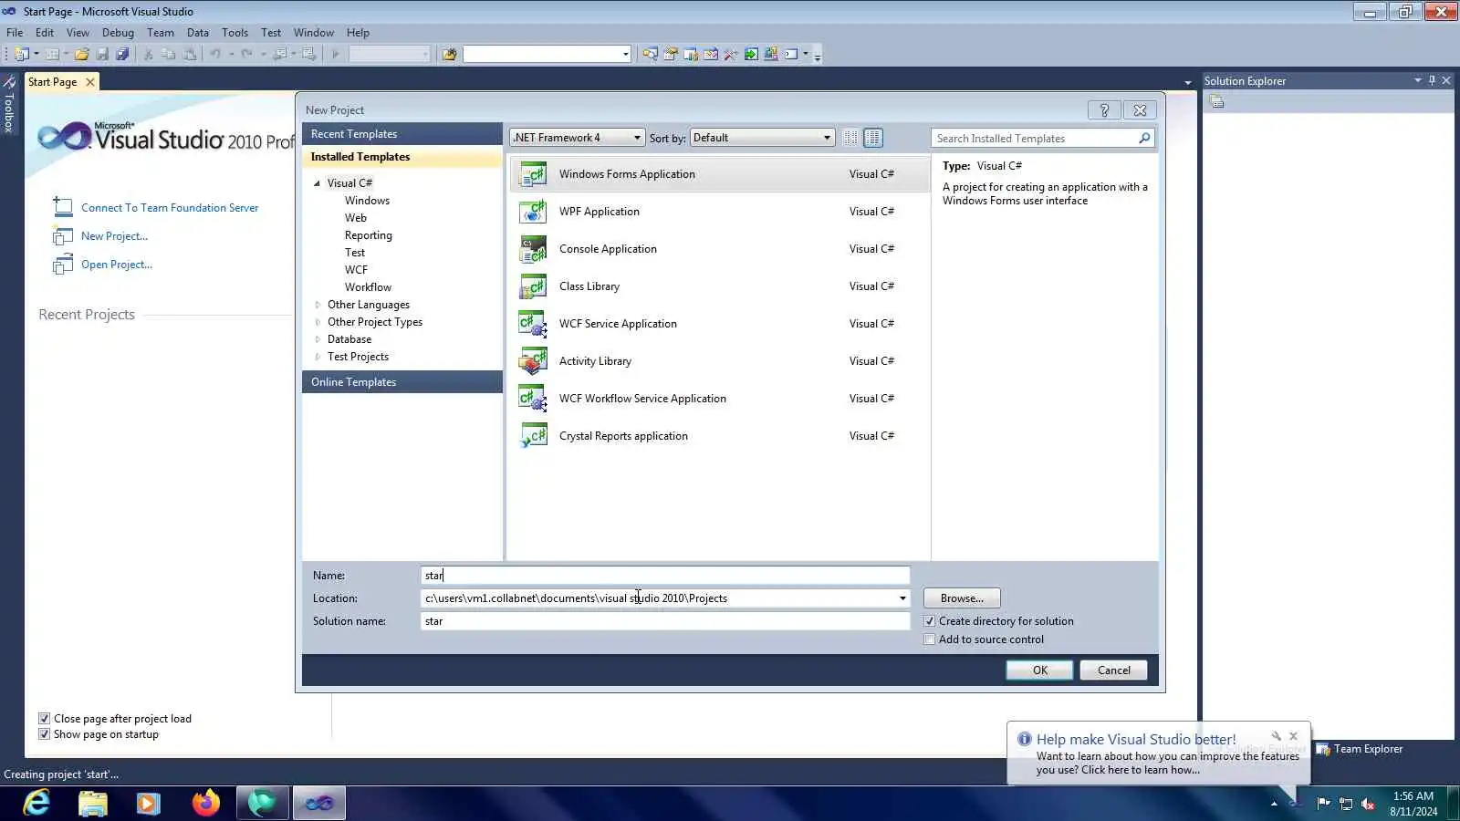Select the WCF Workflow Service Application icon
Viewport: 1460px width, 821px height.
pos(533,399)
